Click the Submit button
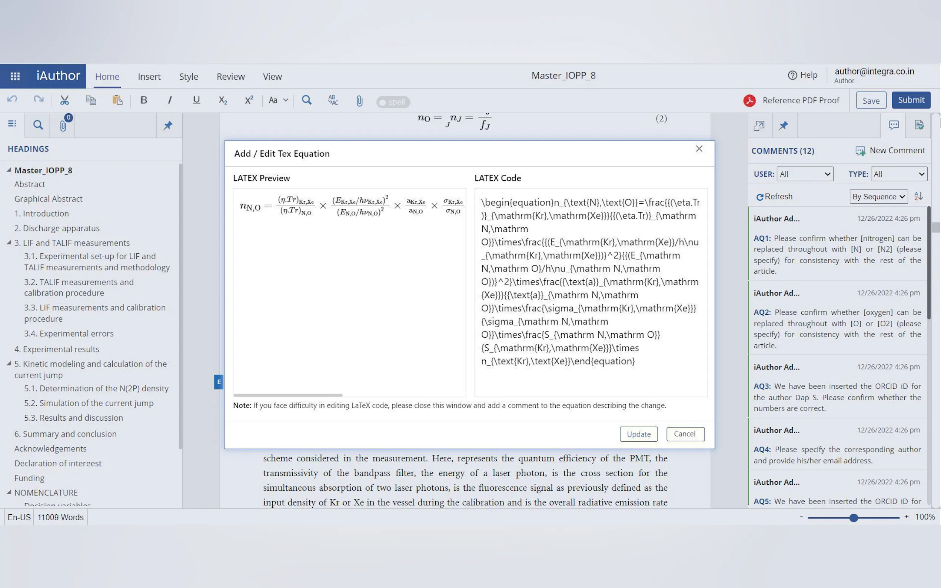The height and width of the screenshot is (588, 941). [911, 100]
